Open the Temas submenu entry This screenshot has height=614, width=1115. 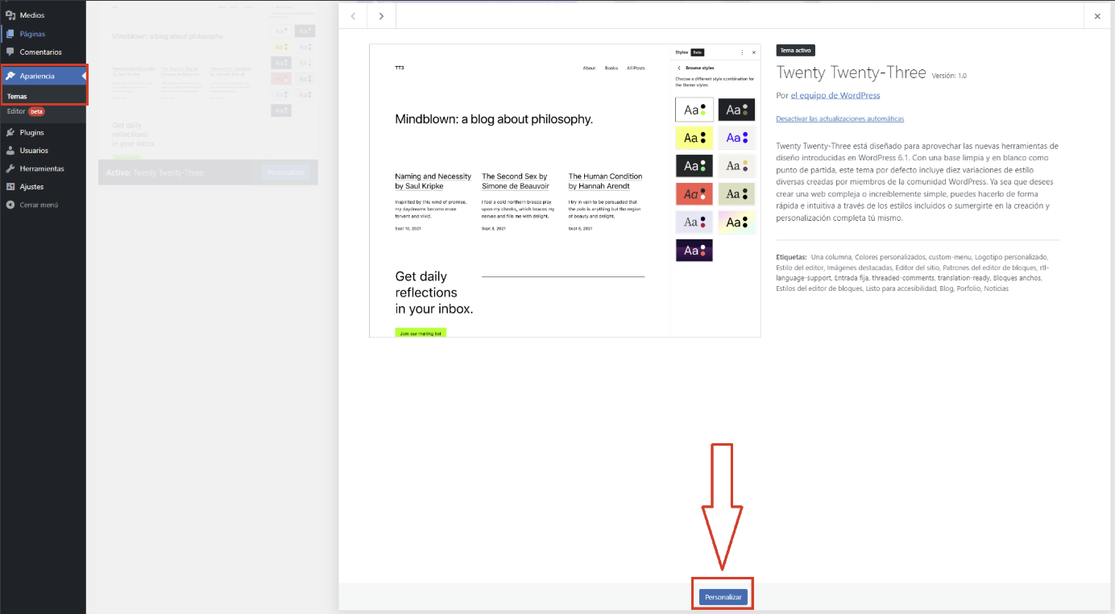17,96
